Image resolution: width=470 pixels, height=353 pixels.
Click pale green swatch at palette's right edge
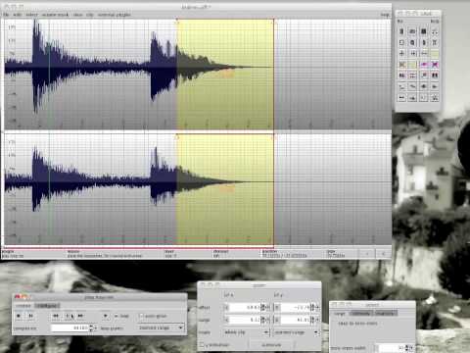tap(435, 53)
